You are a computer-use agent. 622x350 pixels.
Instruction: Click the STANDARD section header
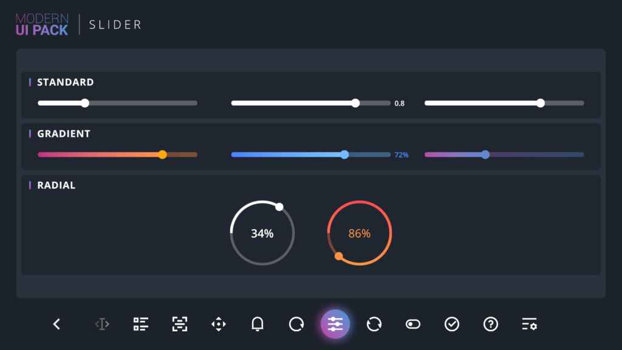(x=66, y=82)
